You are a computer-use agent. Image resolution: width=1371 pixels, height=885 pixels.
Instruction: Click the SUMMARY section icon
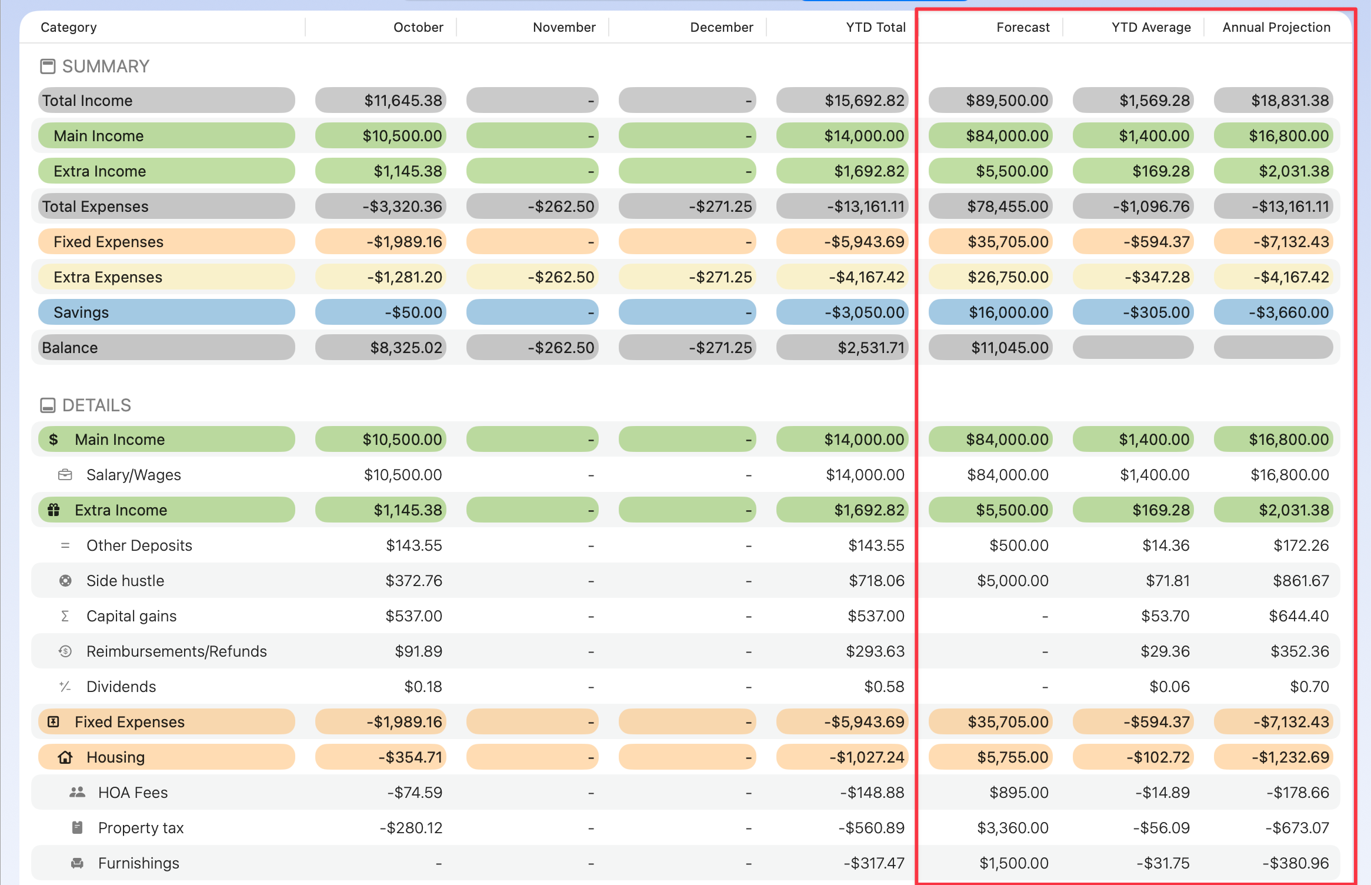[x=48, y=66]
